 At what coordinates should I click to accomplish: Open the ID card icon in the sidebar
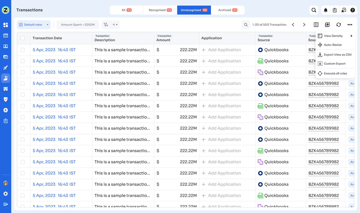[x=6, y=57]
